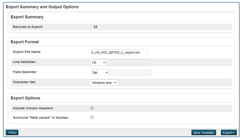
Task: Uncheck the Include Column Headers checkbox
Action: point(92,108)
